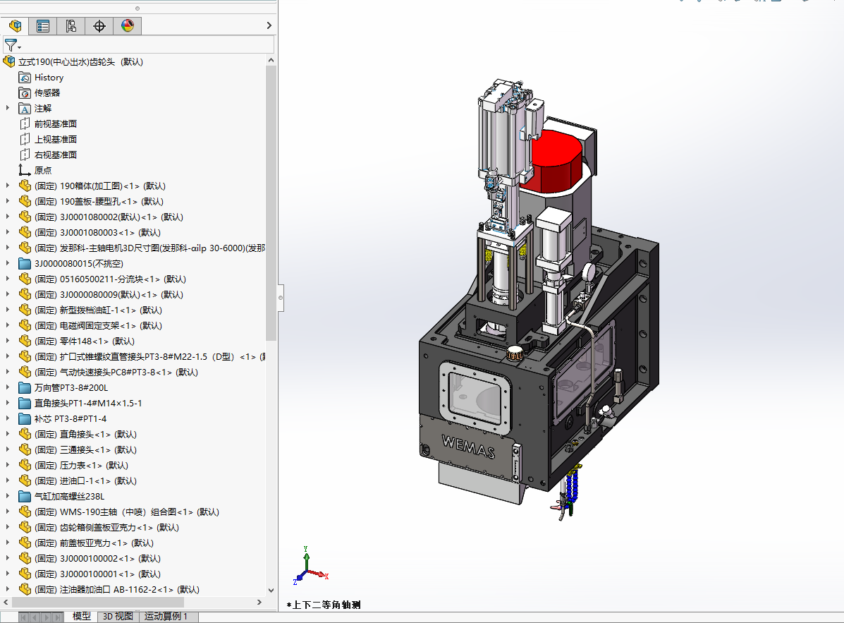Click the filter funnel icon
This screenshot has height=623, width=844.
click(x=11, y=45)
